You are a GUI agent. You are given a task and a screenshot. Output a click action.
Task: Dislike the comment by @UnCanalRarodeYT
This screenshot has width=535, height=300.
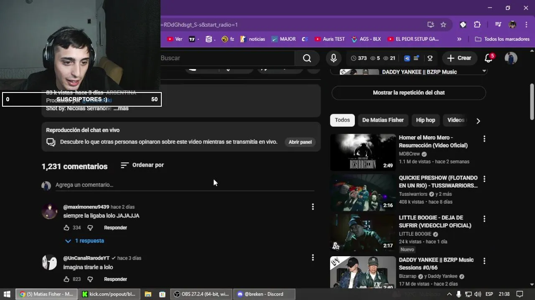(x=90, y=279)
